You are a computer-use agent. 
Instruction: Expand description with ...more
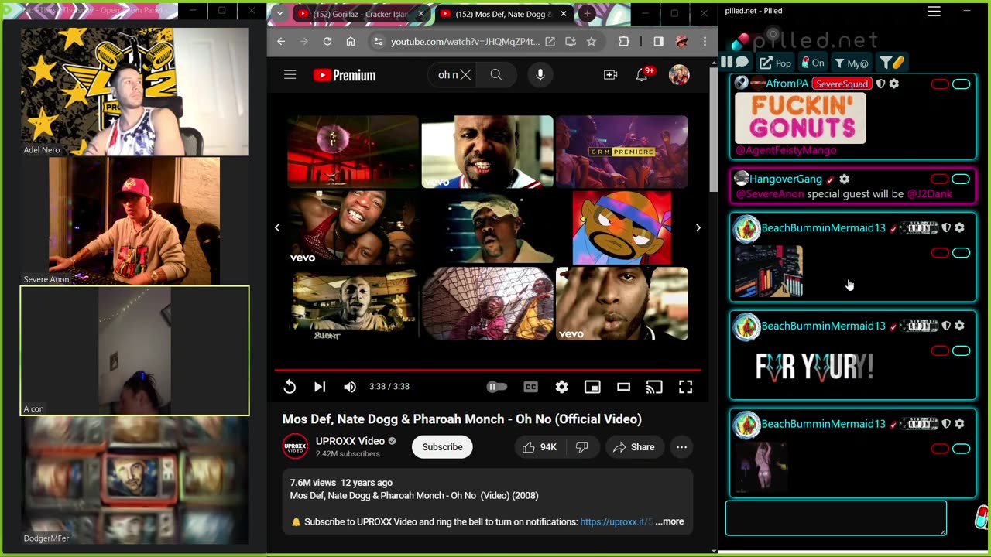click(x=670, y=521)
